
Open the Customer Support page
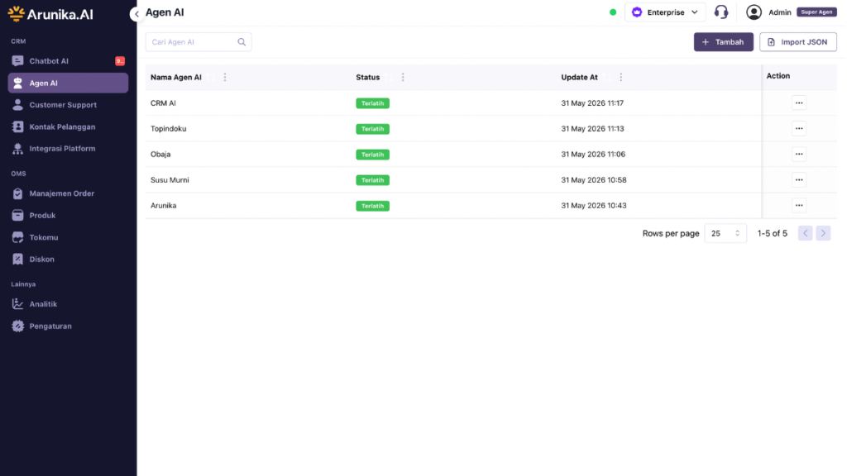coord(68,105)
